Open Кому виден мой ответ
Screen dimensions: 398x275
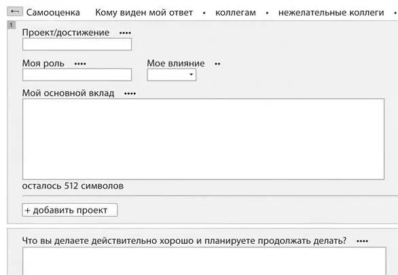(x=144, y=12)
